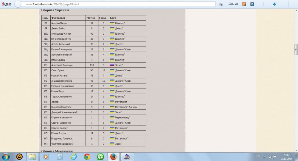Open the network signal tray icon
The height and width of the screenshot is (161, 298).
point(269,157)
